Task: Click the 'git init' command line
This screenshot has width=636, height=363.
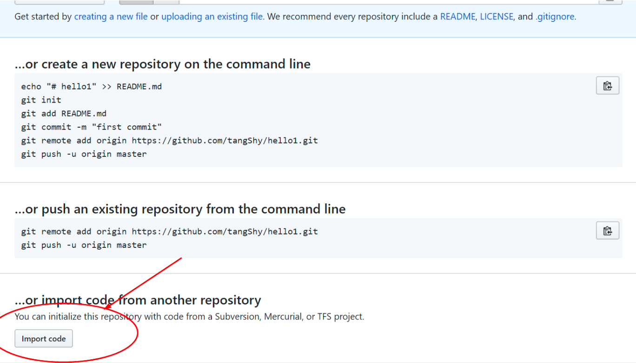Action: pos(41,100)
